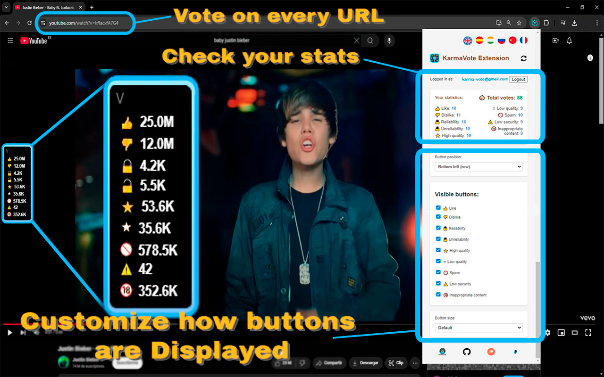Switch language with the Spanish flag
This screenshot has height=377, width=604.
click(x=479, y=41)
